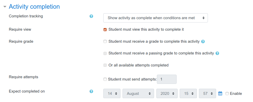Open the calendar date picker icon

[220, 93]
